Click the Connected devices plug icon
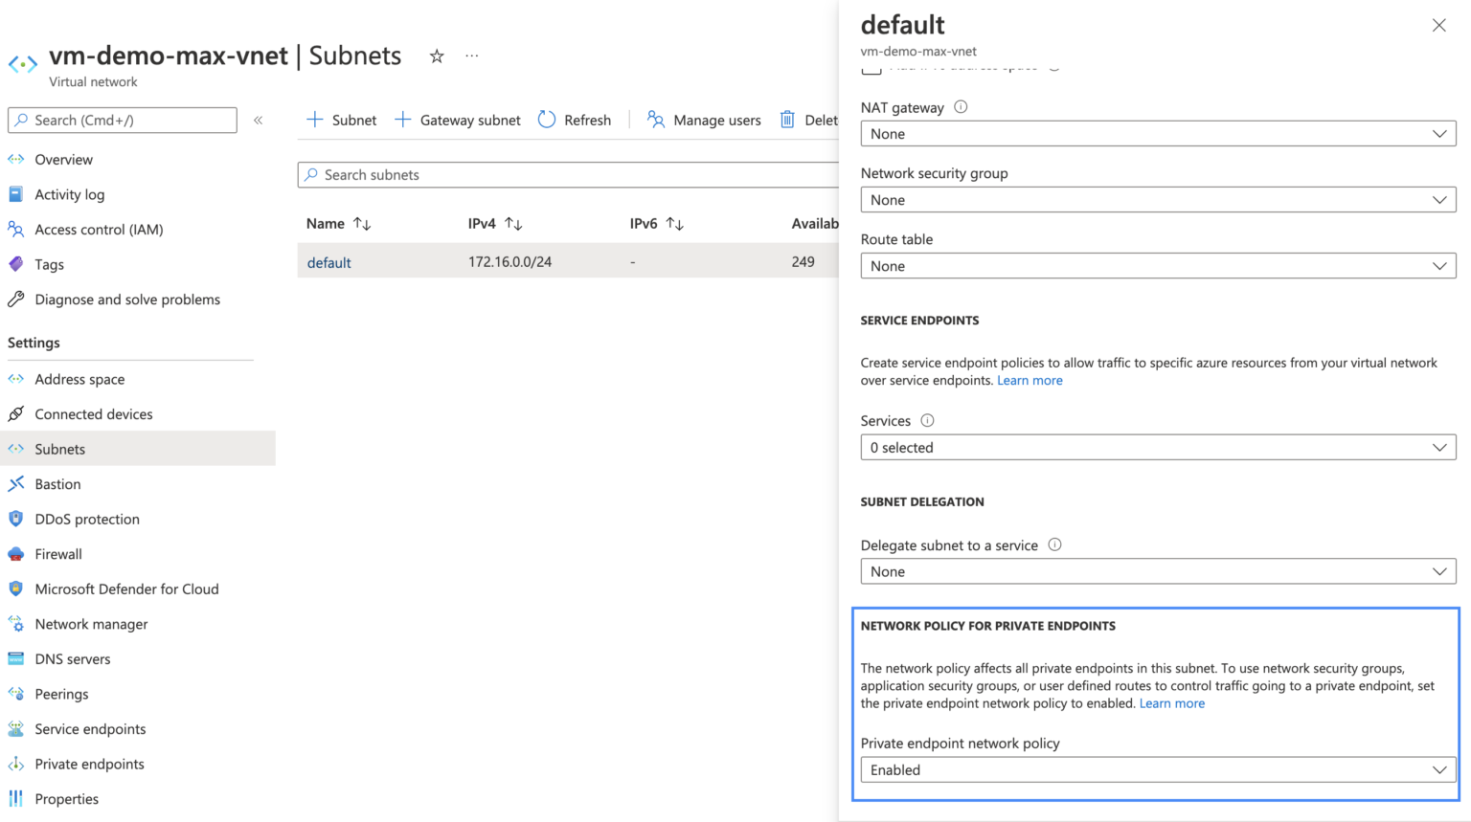The image size is (1471, 822). tap(16, 414)
